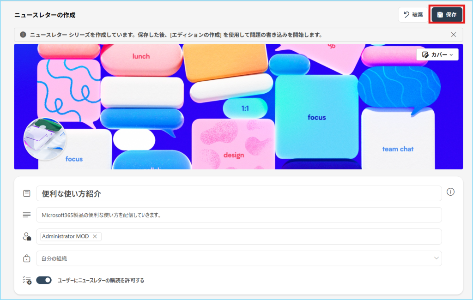Screen dimensions: 473x300
Task: Click the owner person icon
Action: tap(27, 236)
